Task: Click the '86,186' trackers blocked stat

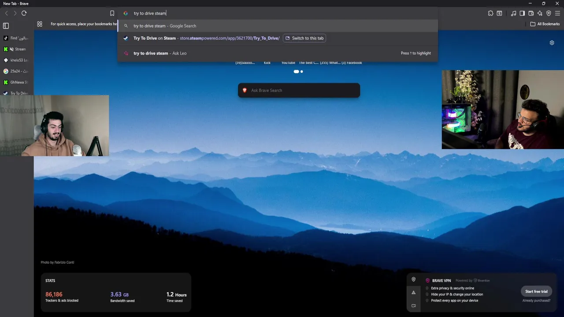Action: point(54,295)
